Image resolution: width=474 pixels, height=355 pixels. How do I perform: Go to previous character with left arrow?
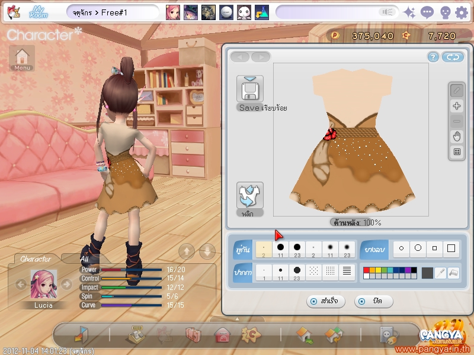tap(21, 284)
